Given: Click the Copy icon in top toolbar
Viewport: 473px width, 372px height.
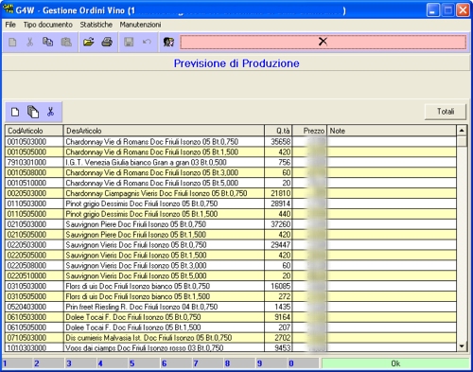Looking at the screenshot, I should (x=48, y=42).
